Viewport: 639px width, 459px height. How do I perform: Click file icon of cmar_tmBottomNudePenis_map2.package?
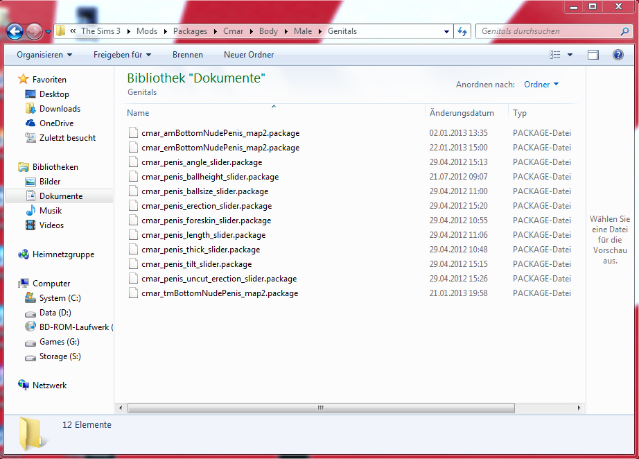(133, 293)
